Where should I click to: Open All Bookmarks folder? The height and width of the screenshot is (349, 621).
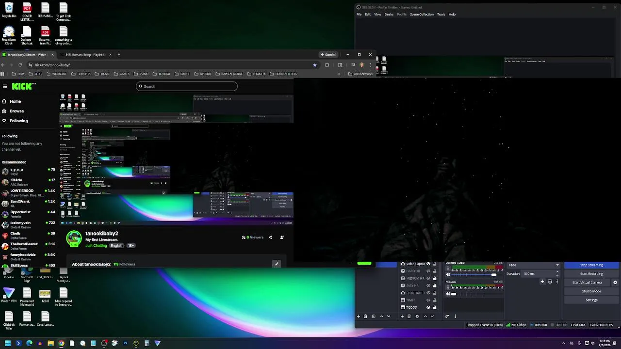point(360,74)
